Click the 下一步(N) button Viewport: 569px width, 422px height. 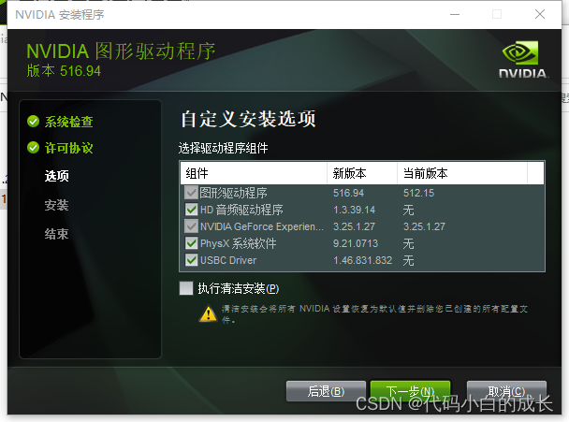pos(410,391)
